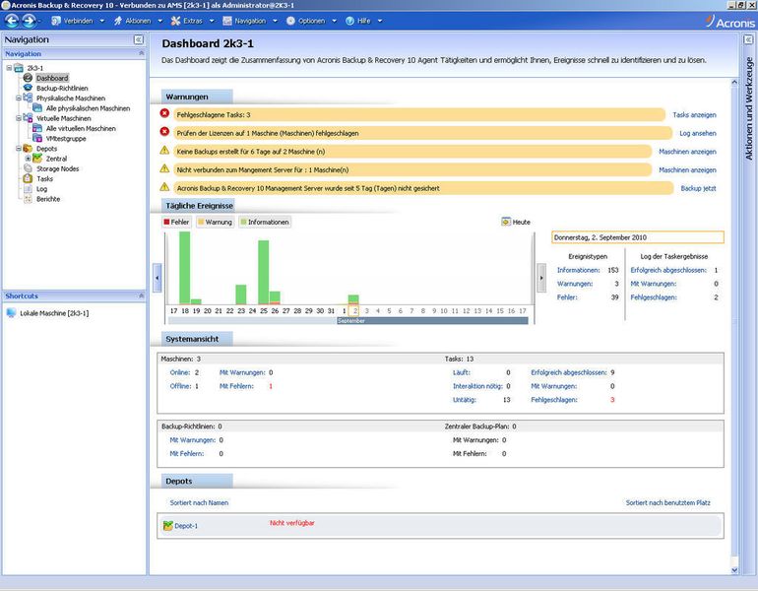
Task: Click Sortiert nach benutztem Platz link
Action: [668, 503]
